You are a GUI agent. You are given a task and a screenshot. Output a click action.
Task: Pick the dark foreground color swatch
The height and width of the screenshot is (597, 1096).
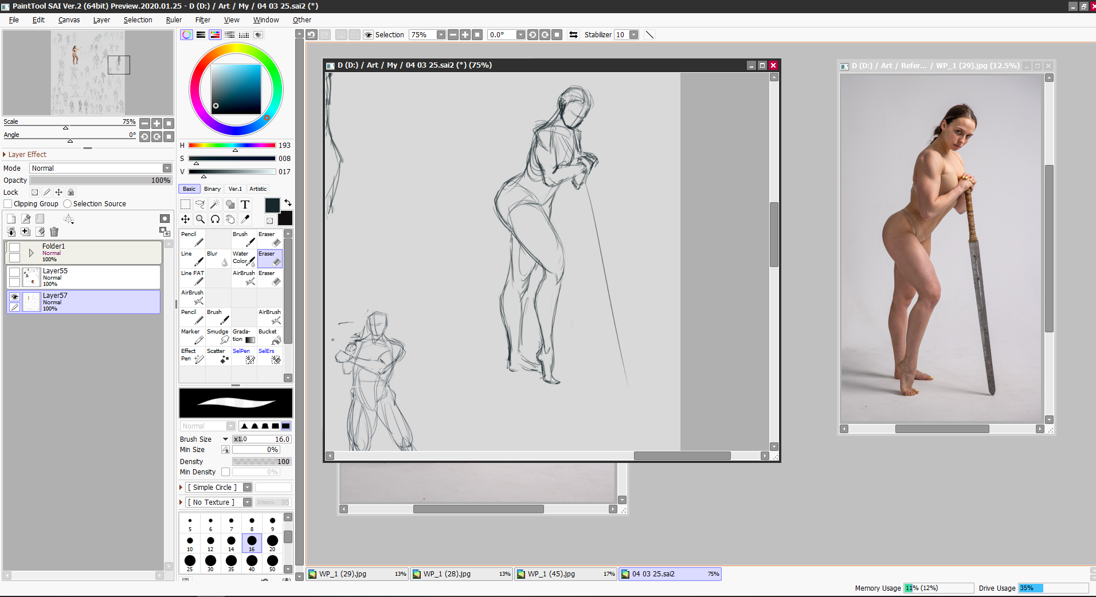pos(272,205)
